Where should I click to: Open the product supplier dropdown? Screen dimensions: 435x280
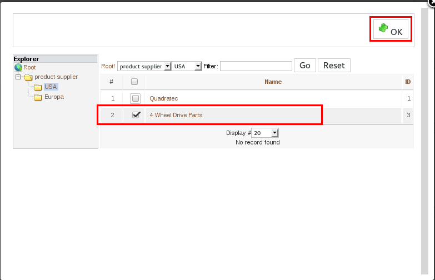click(144, 66)
